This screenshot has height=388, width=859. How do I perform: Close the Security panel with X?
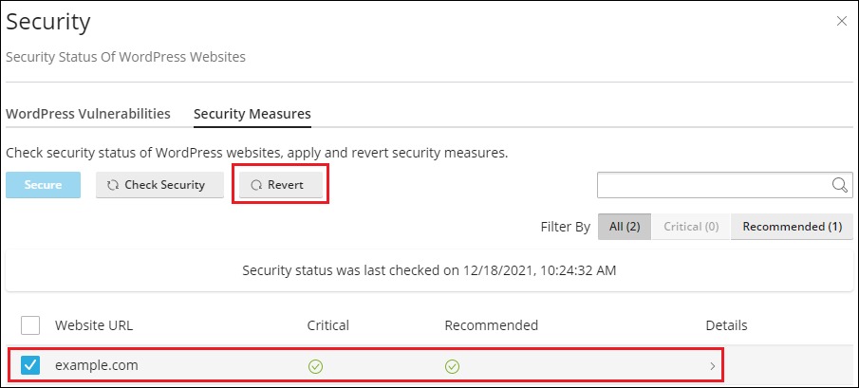(x=841, y=21)
